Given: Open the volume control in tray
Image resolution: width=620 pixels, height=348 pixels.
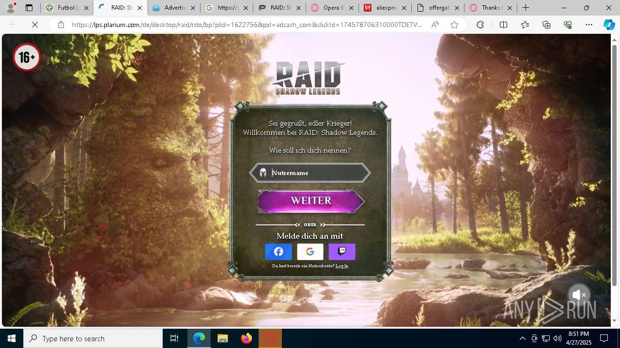Looking at the screenshot, I should click(558, 338).
